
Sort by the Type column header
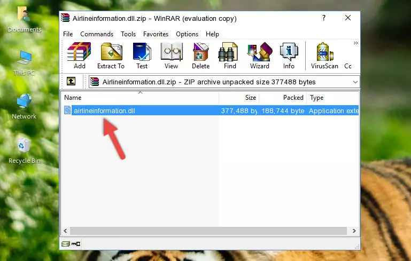[x=332, y=98]
